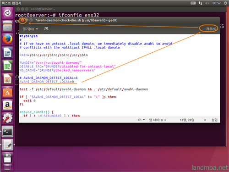229x172 pixels.
Task: Open the network connection indicator
Action: 200,3
